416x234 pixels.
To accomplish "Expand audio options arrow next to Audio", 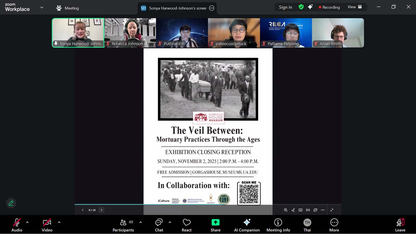I will click(27, 222).
